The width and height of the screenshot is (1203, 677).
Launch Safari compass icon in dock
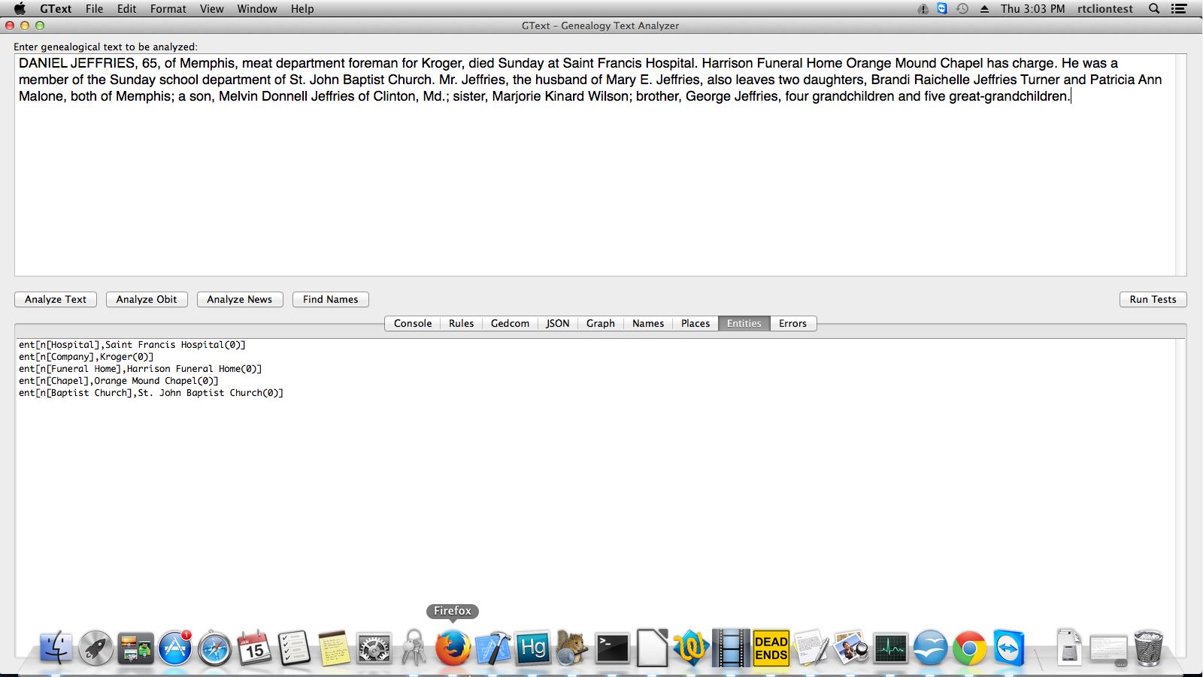215,648
